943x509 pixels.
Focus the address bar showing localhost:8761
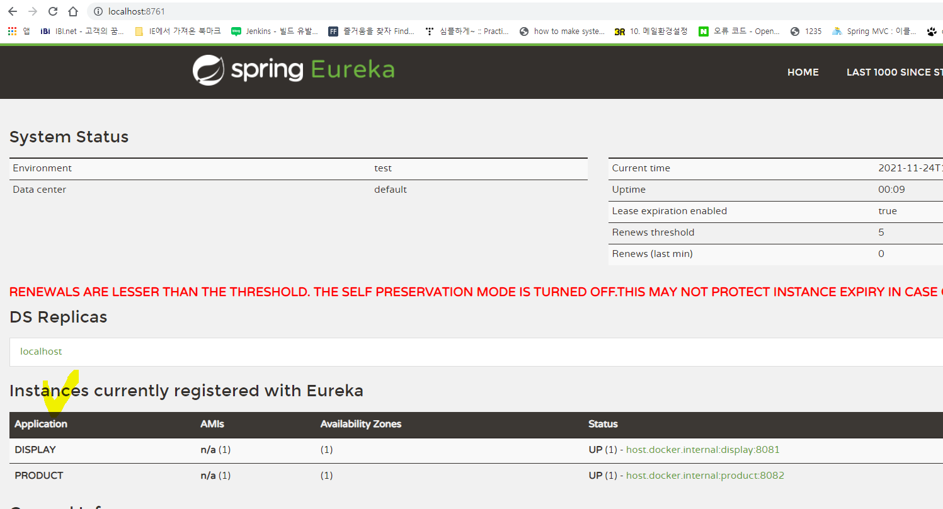tap(514, 11)
